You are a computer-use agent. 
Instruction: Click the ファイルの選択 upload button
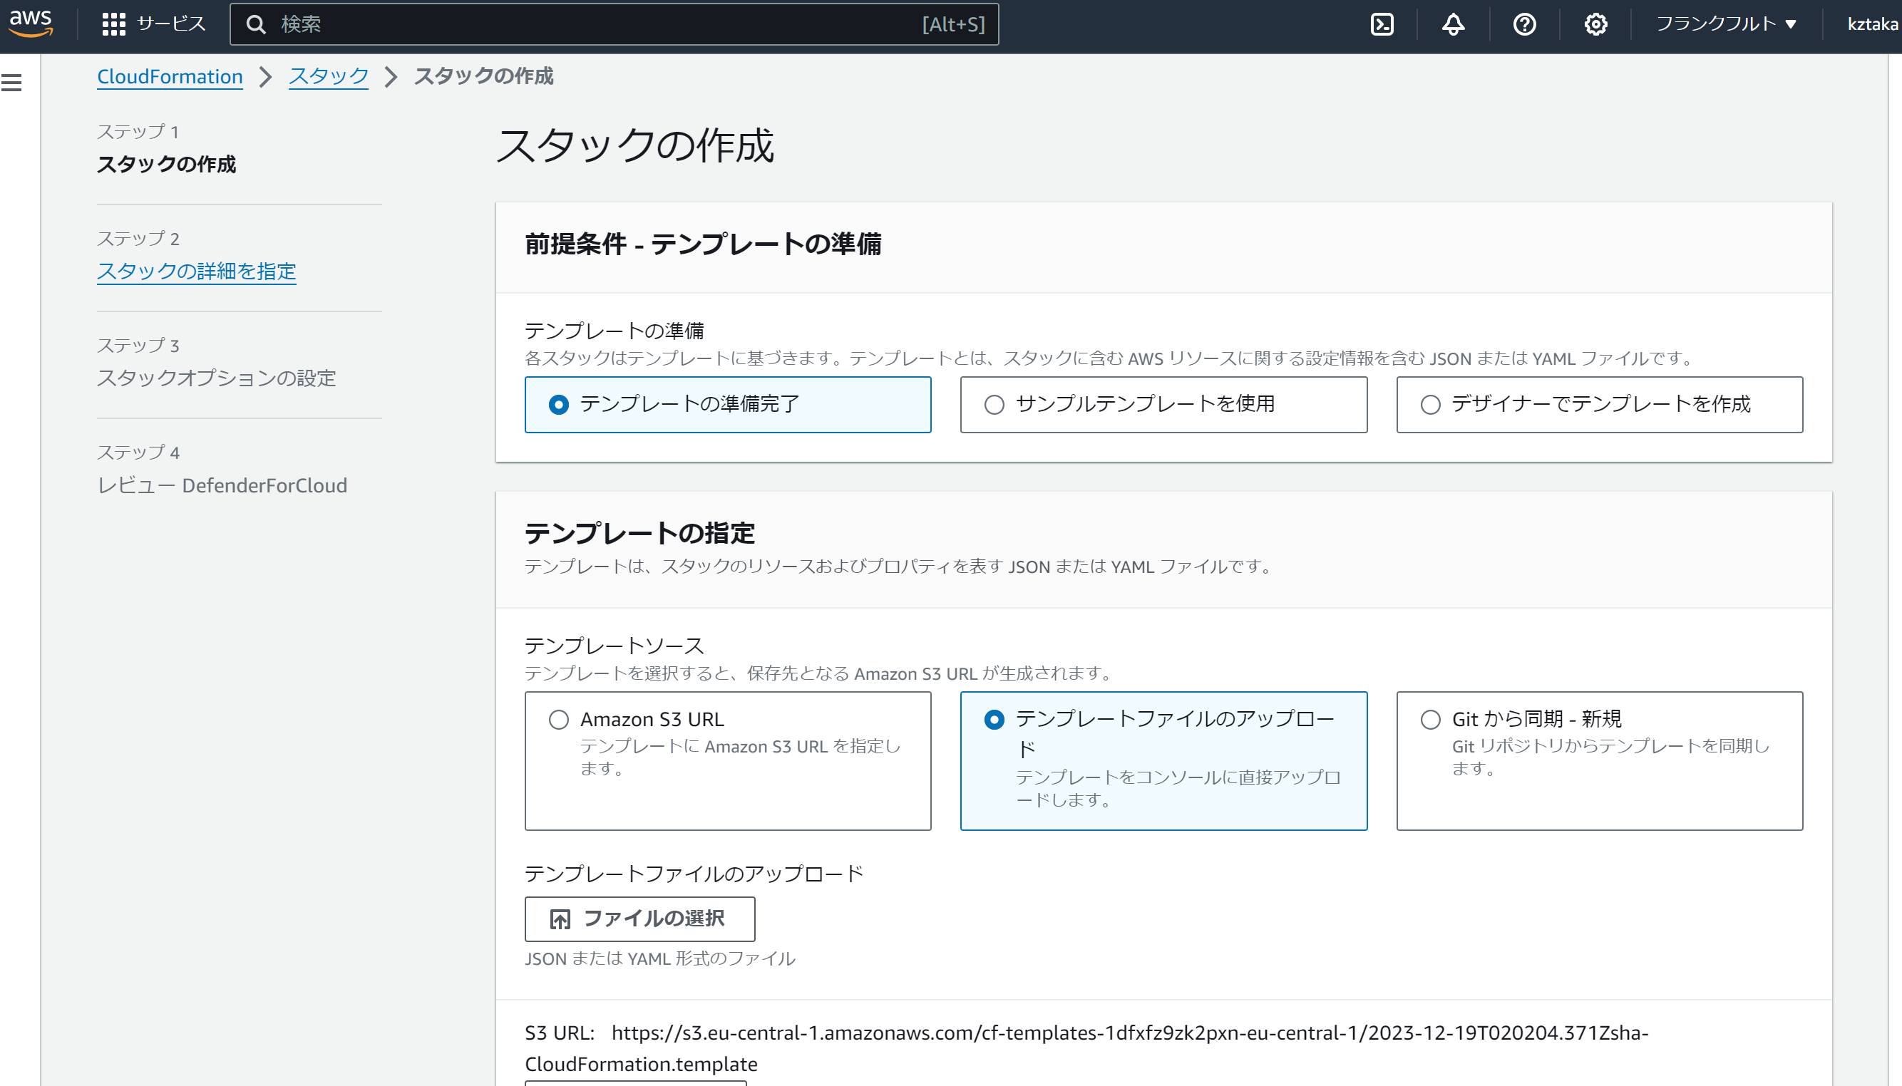[639, 918]
